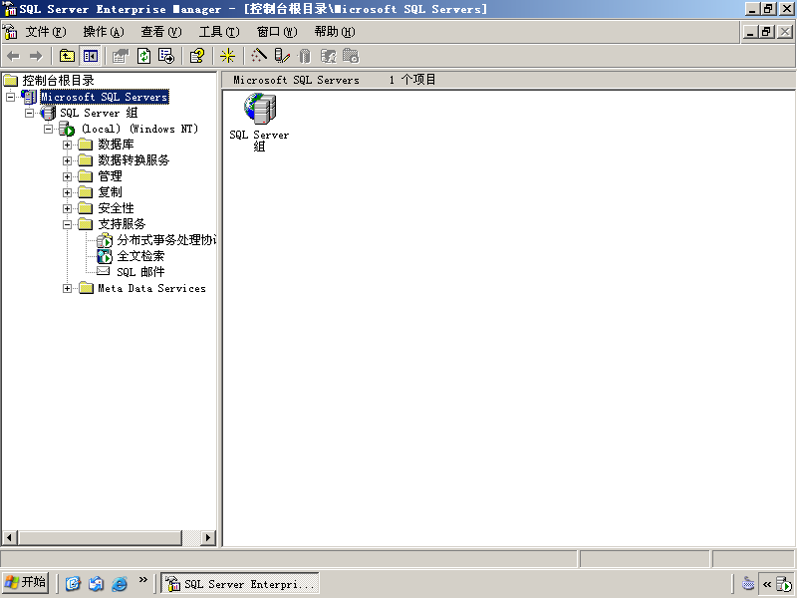Expand the 安全性 folder node
Screen dimensions: 797x598
pos(67,208)
